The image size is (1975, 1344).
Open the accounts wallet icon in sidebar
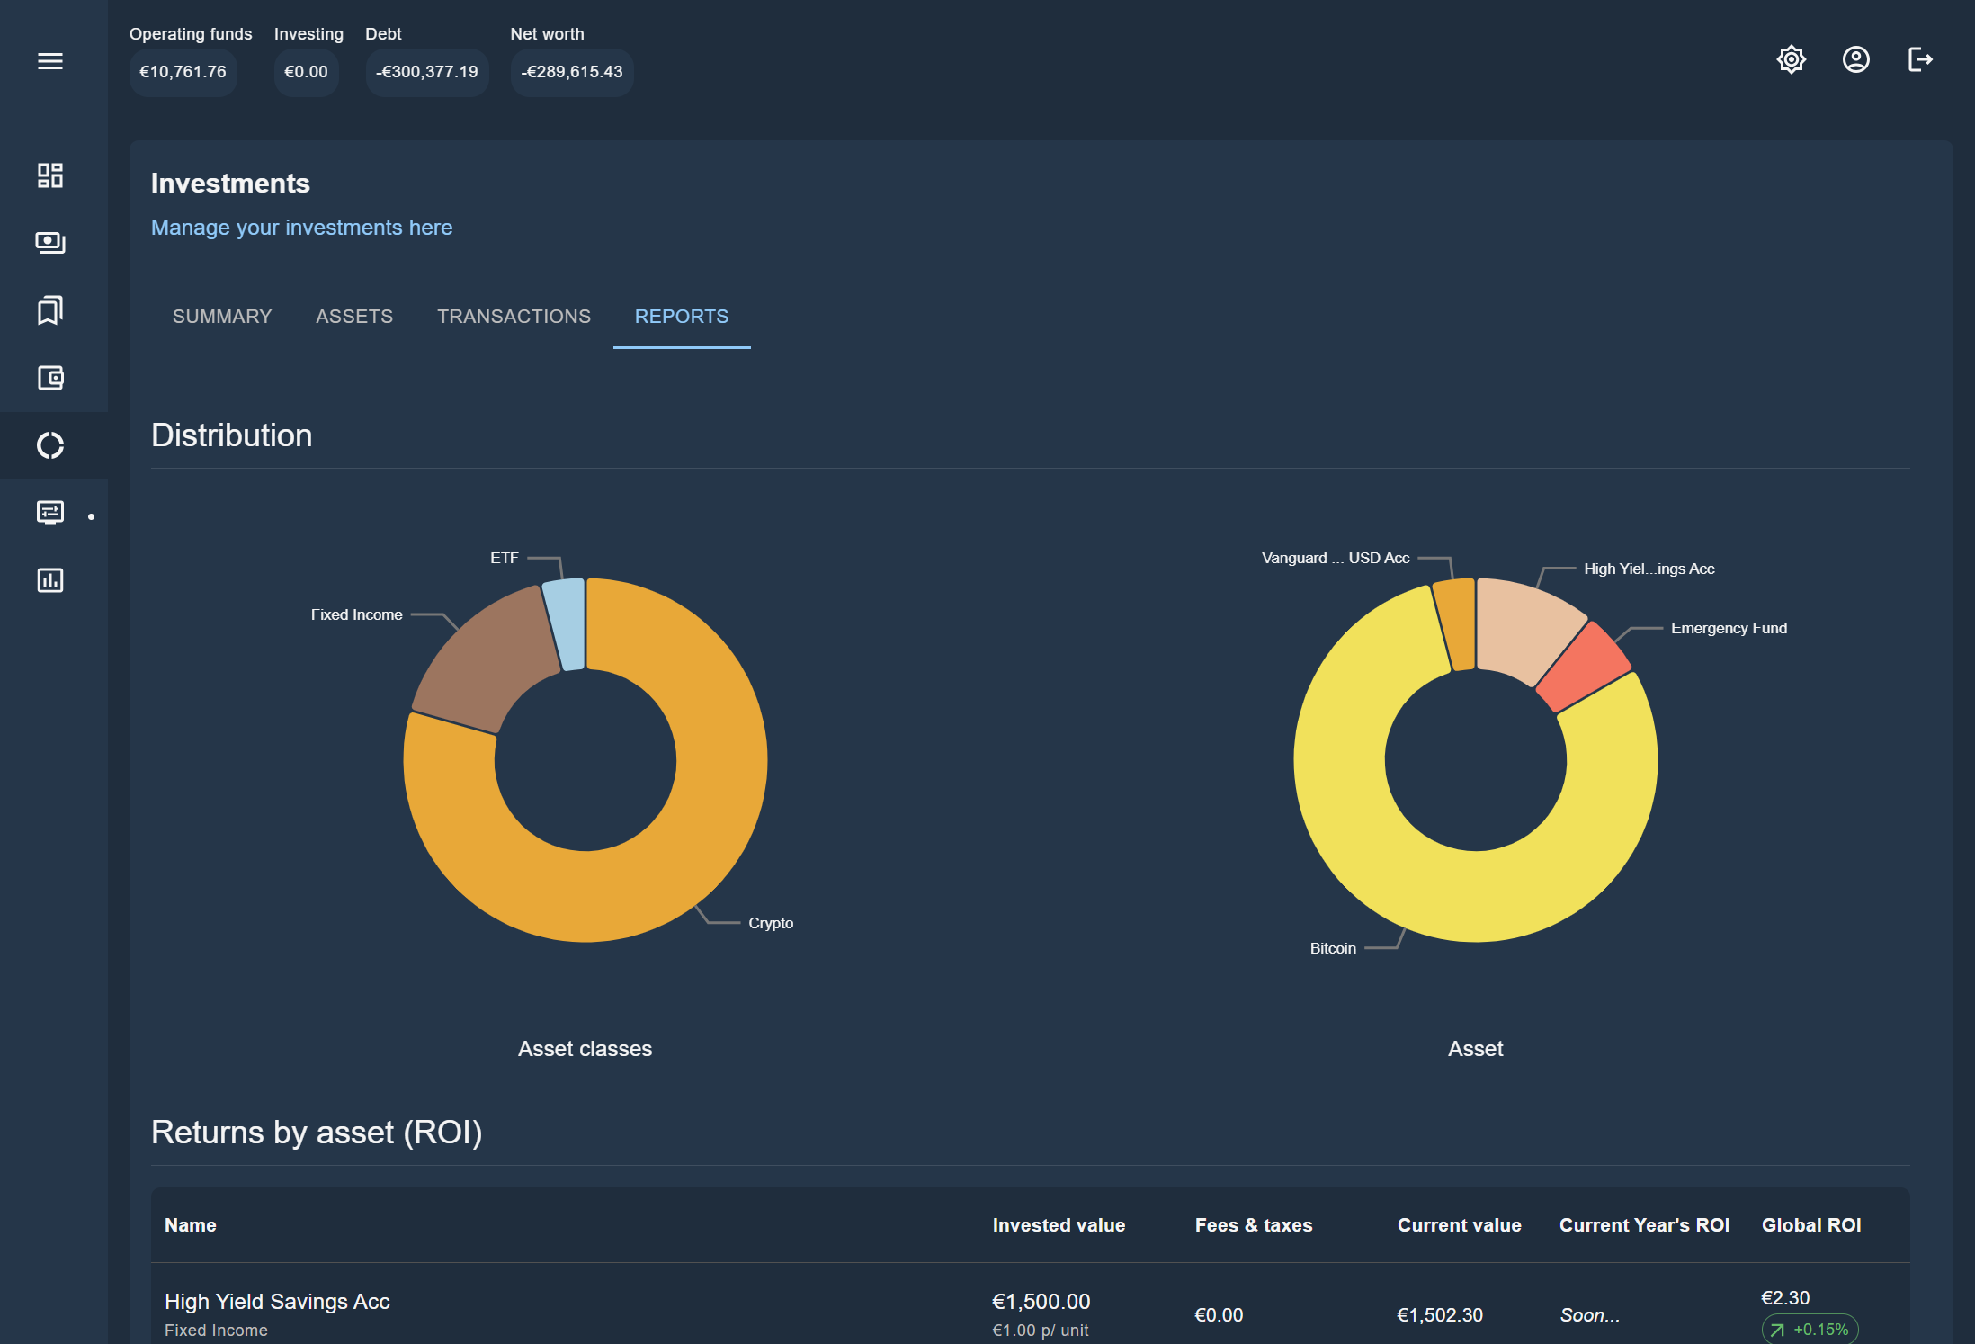[x=50, y=378]
